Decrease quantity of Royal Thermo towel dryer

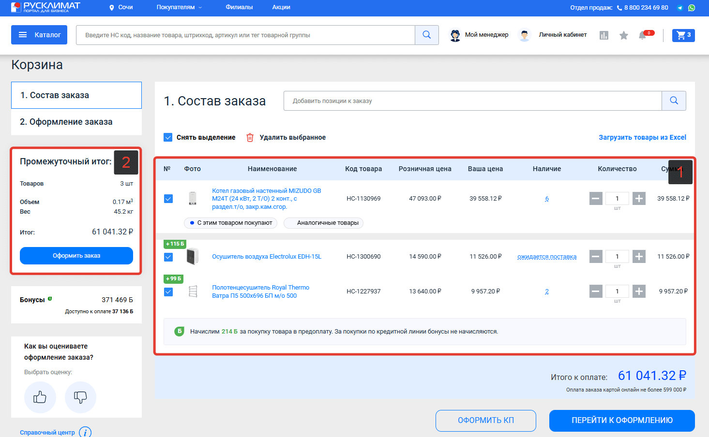click(596, 291)
